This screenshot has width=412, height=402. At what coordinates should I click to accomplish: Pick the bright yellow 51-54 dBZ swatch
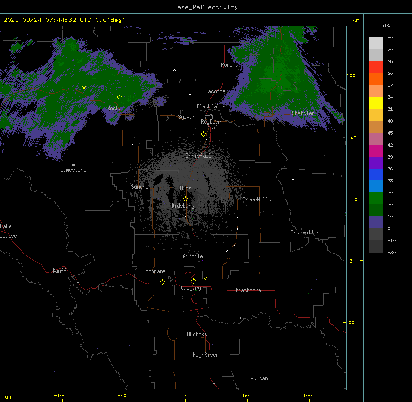point(376,103)
